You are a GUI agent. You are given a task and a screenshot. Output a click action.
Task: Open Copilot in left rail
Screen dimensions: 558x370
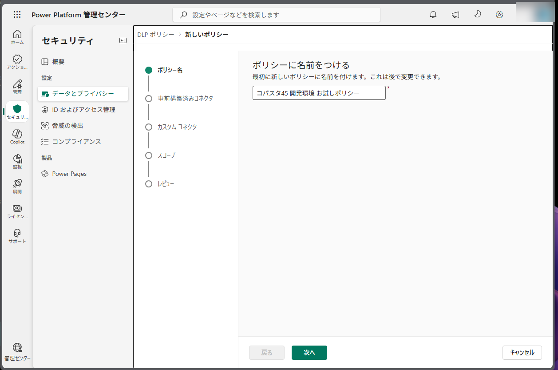(17, 137)
